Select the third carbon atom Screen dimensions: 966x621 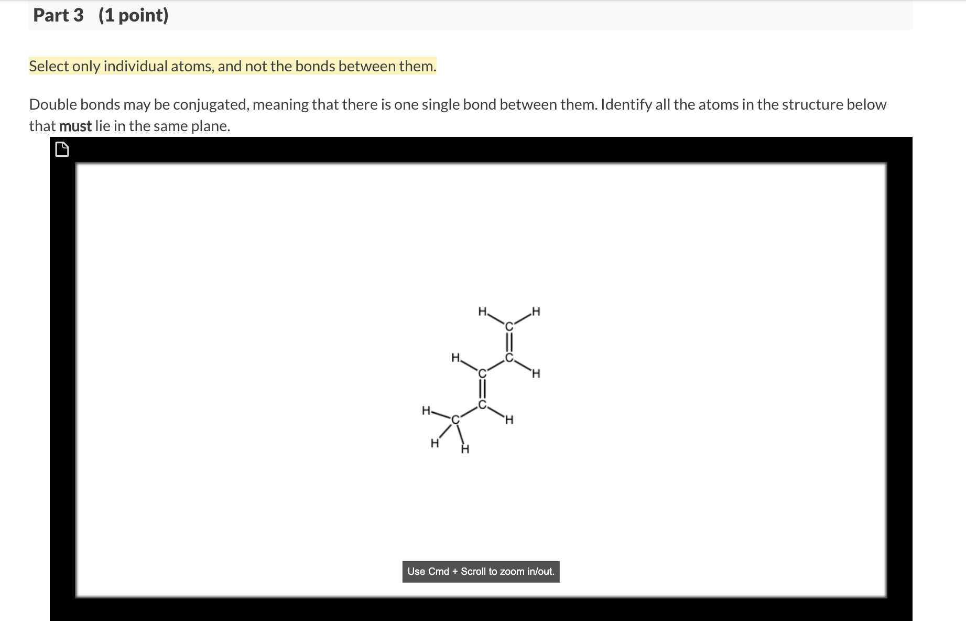click(x=482, y=373)
